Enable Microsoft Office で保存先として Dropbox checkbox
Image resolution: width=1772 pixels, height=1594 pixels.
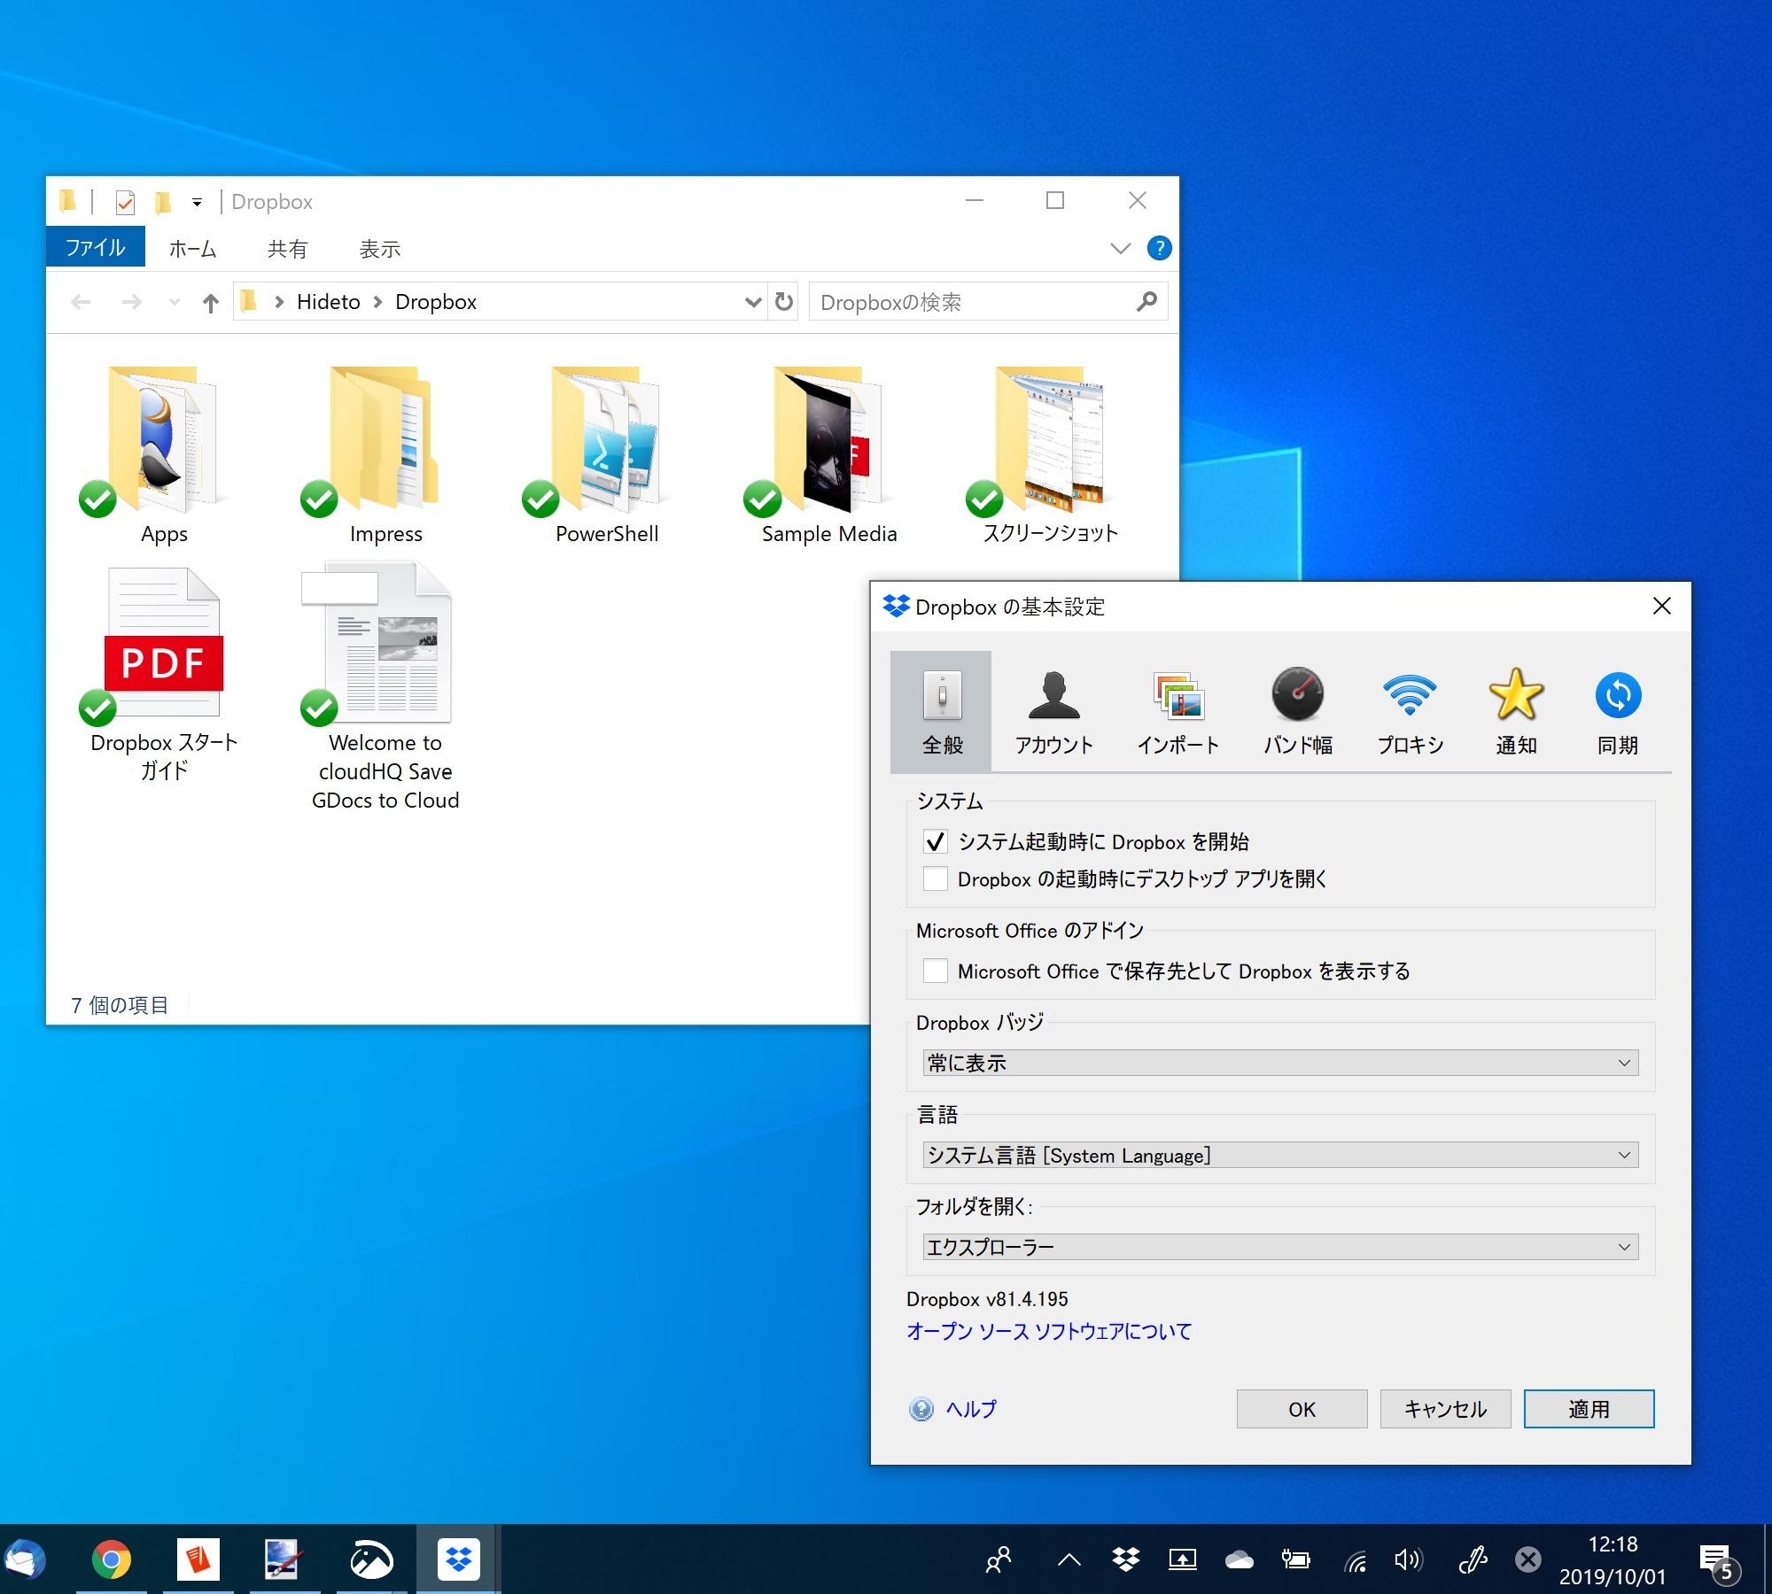tap(936, 971)
